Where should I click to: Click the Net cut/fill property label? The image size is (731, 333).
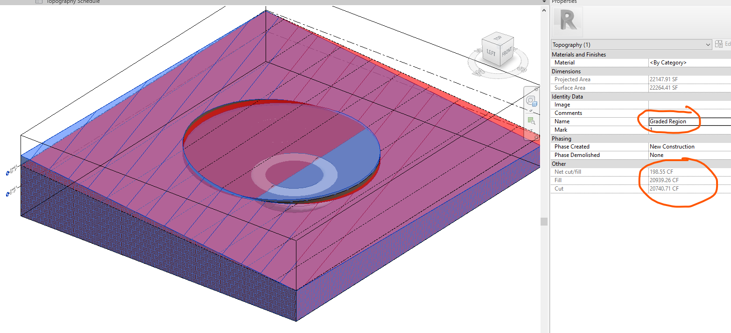568,172
